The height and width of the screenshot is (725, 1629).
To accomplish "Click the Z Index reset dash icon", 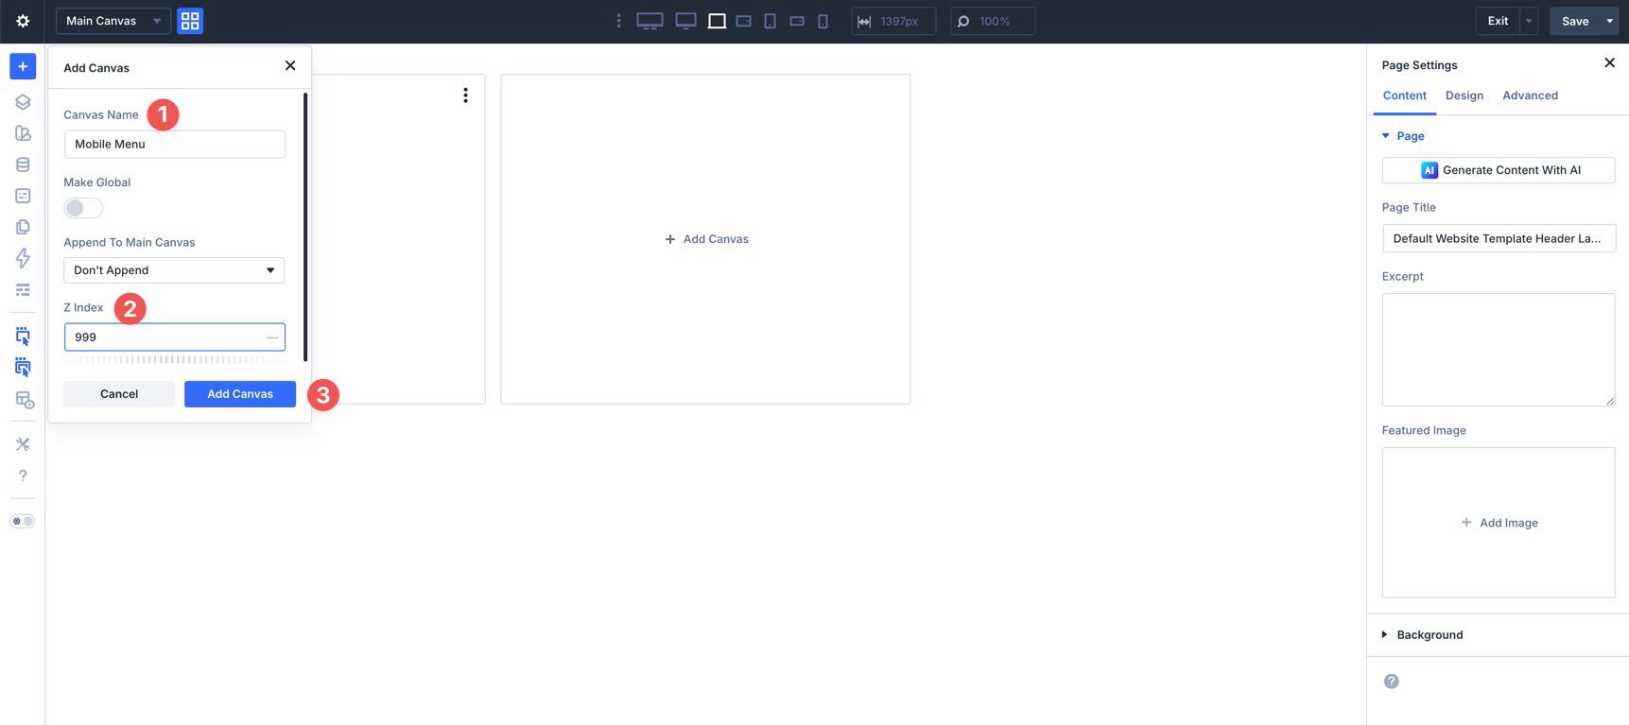I will pyautogui.click(x=272, y=337).
